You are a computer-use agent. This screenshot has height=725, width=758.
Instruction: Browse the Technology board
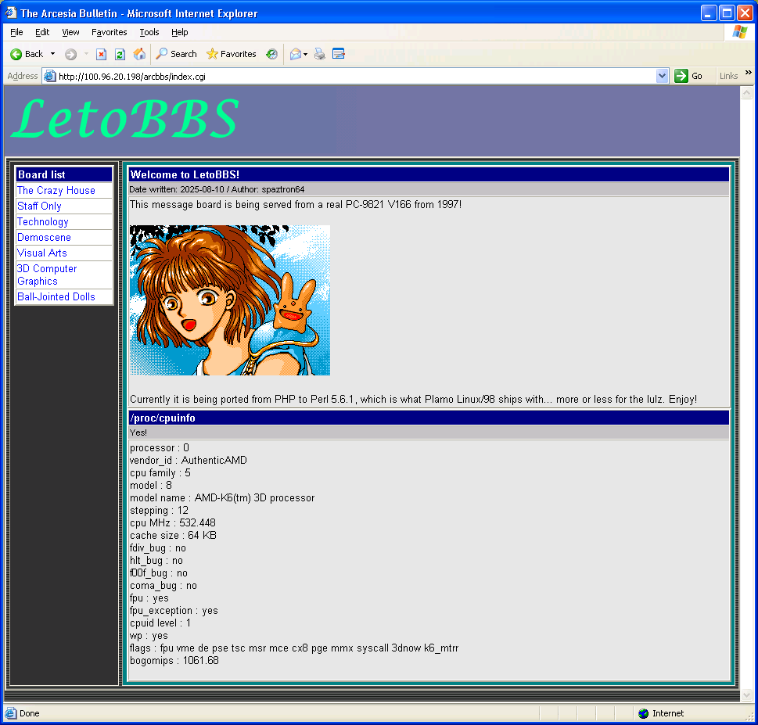tap(43, 222)
